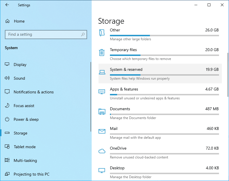
Task: Click the sidebar navigation scrollbar
Action: pyautogui.click(x=91, y=97)
